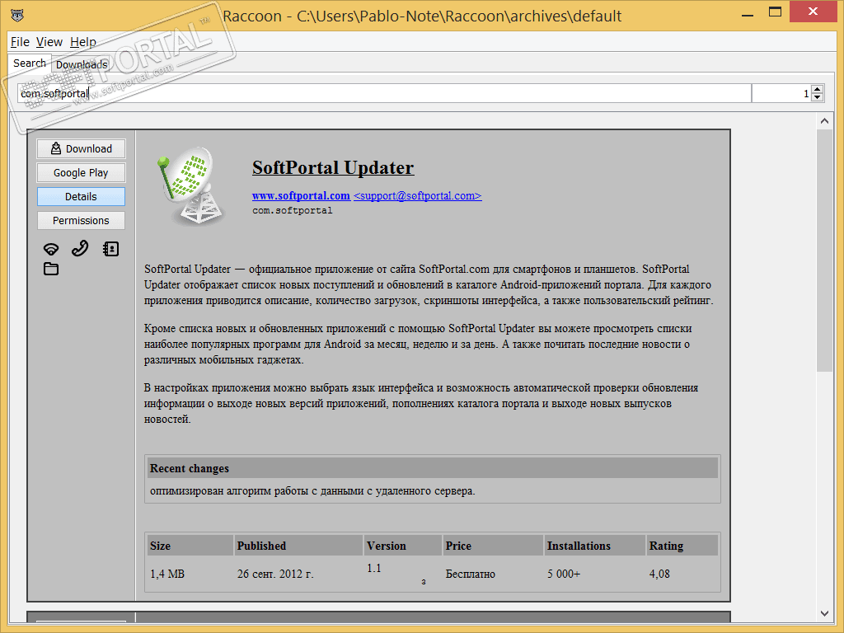Maximize the Raccoon window
The height and width of the screenshot is (633, 844).
coord(775,12)
